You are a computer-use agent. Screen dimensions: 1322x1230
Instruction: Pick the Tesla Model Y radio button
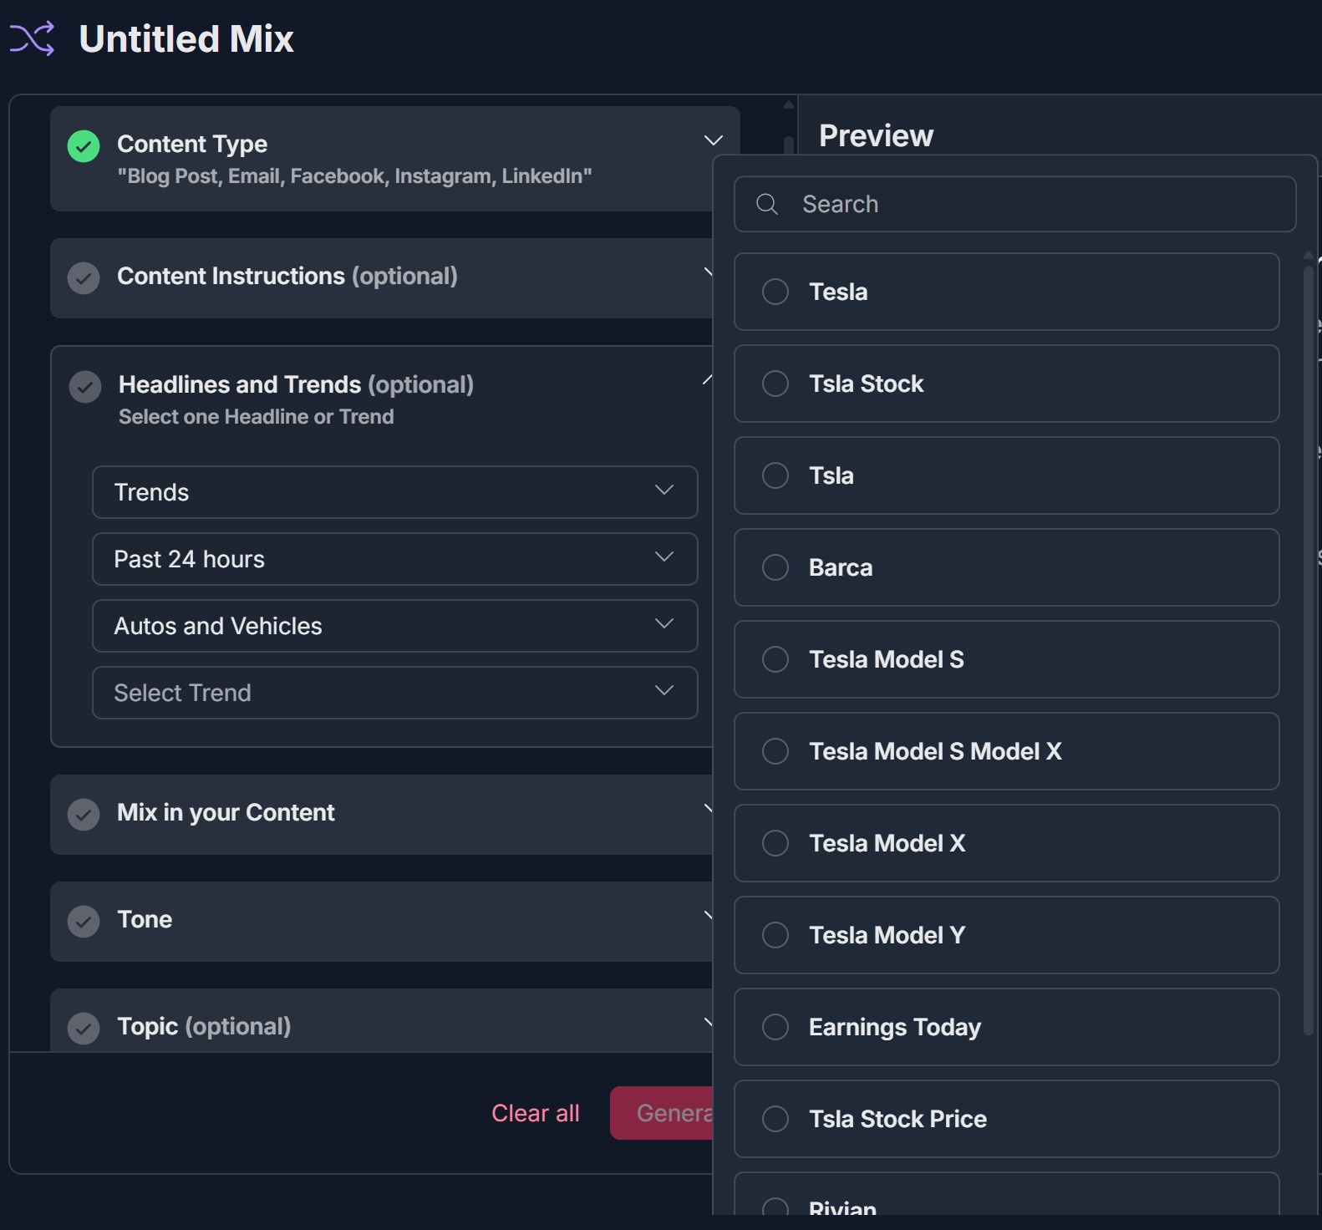point(775,935)
